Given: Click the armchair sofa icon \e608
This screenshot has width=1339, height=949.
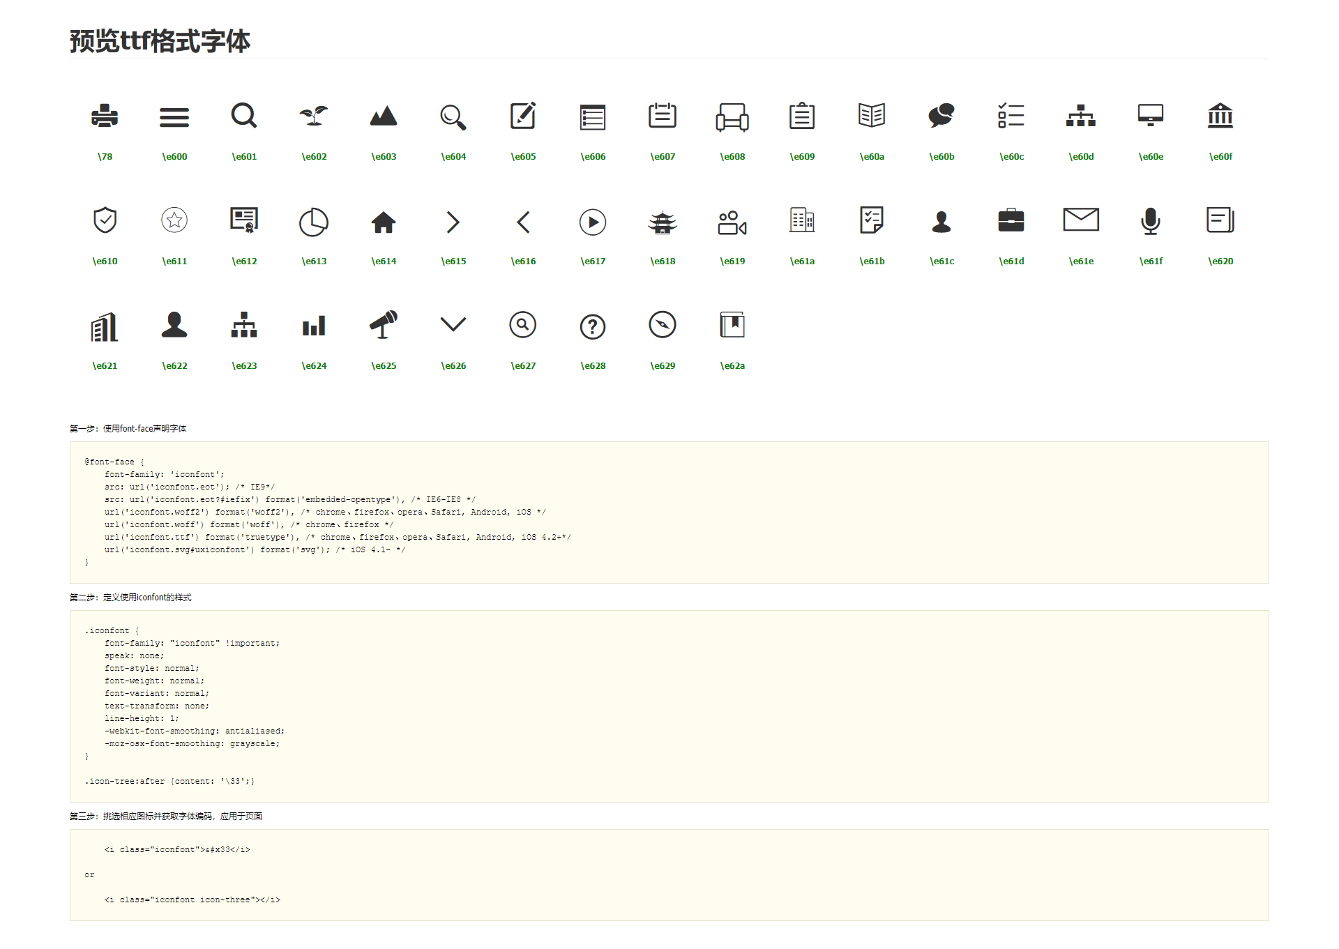Looking at the screenshot, I should coord(732,117).
